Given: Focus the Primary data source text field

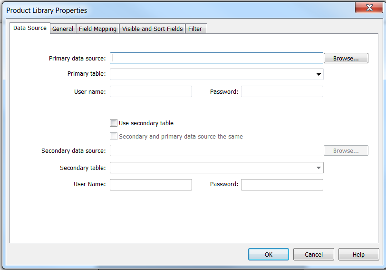Looking at the screenshot, I should [x=216, y=58].
